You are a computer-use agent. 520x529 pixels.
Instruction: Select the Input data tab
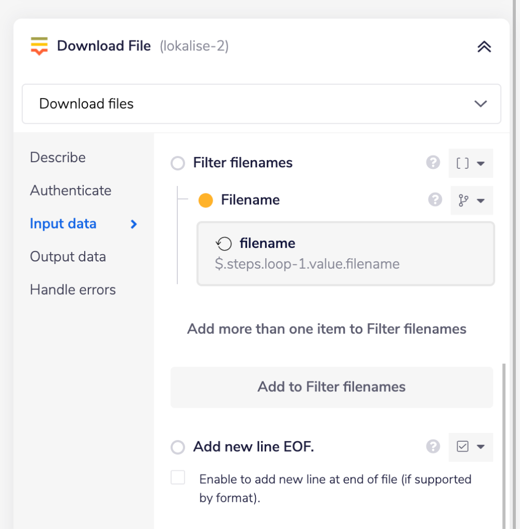[x=63, y=224]
